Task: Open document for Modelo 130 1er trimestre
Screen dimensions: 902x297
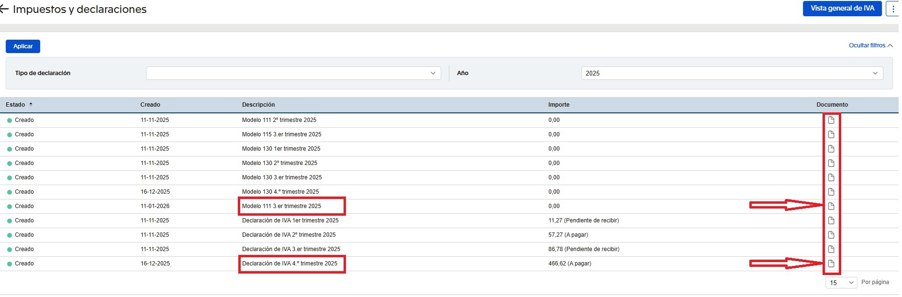Action: pyautogui.click(x=831, y=149)
